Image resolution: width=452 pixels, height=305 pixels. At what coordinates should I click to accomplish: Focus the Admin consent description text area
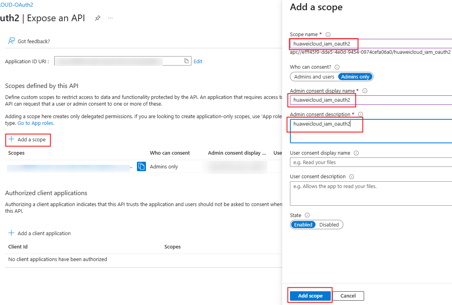371,131
